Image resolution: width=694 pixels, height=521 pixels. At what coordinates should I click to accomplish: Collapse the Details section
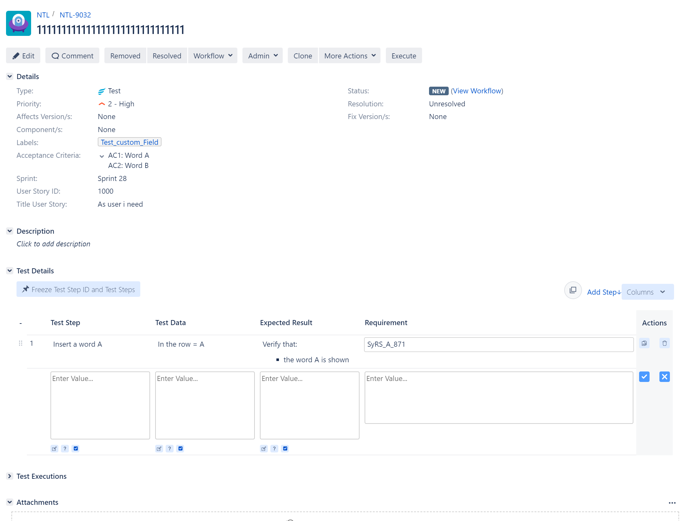click(x=10, y=77)
